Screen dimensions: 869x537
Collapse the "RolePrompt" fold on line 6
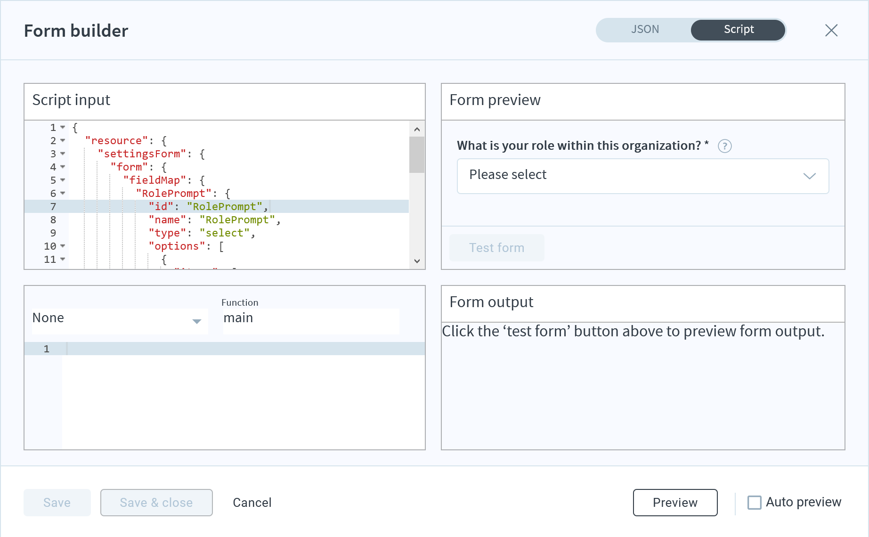[63, 193]
